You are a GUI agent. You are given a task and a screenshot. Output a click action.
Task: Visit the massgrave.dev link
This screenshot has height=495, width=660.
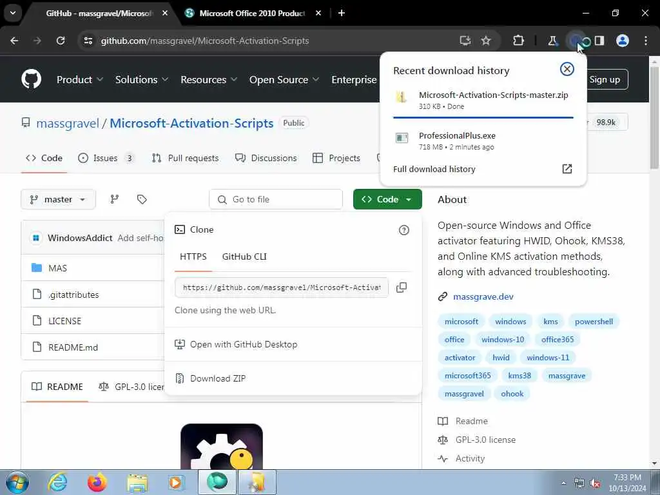click(x=483, y=296)
